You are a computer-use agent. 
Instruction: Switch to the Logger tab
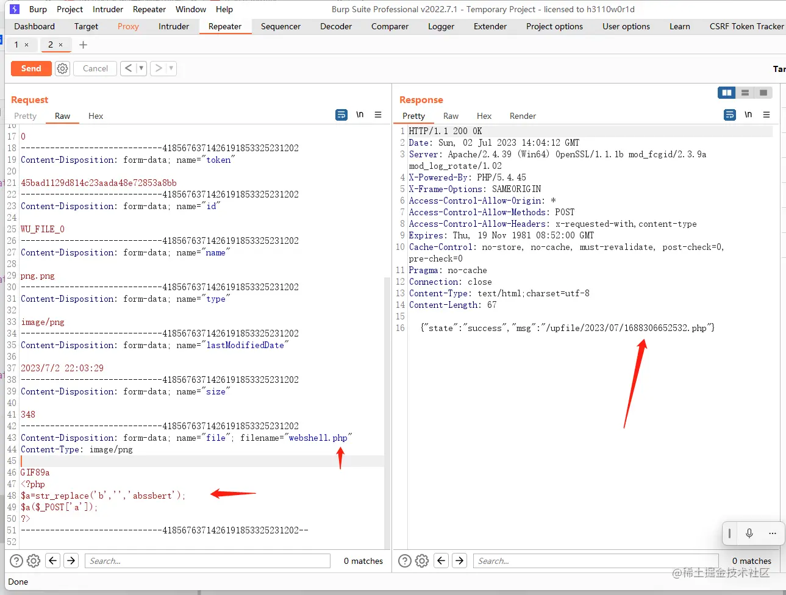coord(441,26)
